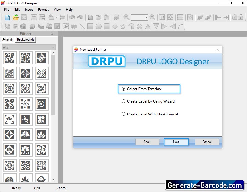
Task: Select the ellipse shape tool
Action: [99, 26]
